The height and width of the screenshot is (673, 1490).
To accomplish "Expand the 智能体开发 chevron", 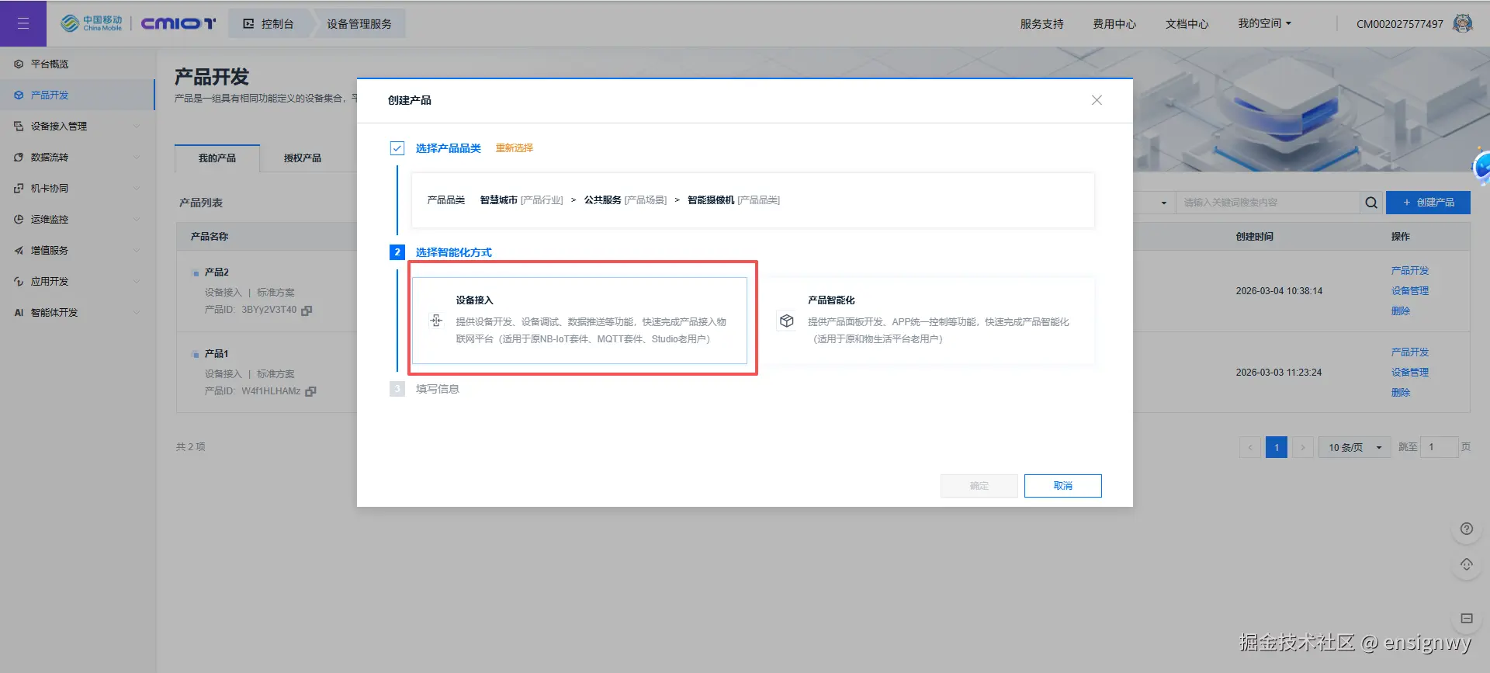I will [x=137, y=312].
